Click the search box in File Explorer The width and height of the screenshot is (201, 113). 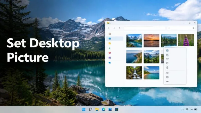coord(181,28)
